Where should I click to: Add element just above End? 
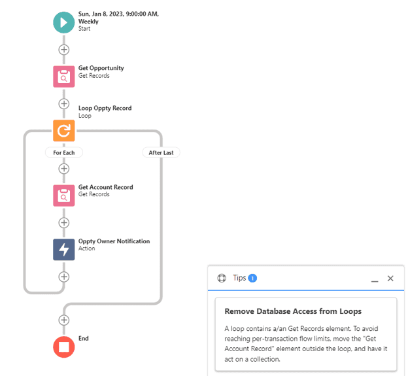pyautogui.click(x=64, y=320)
